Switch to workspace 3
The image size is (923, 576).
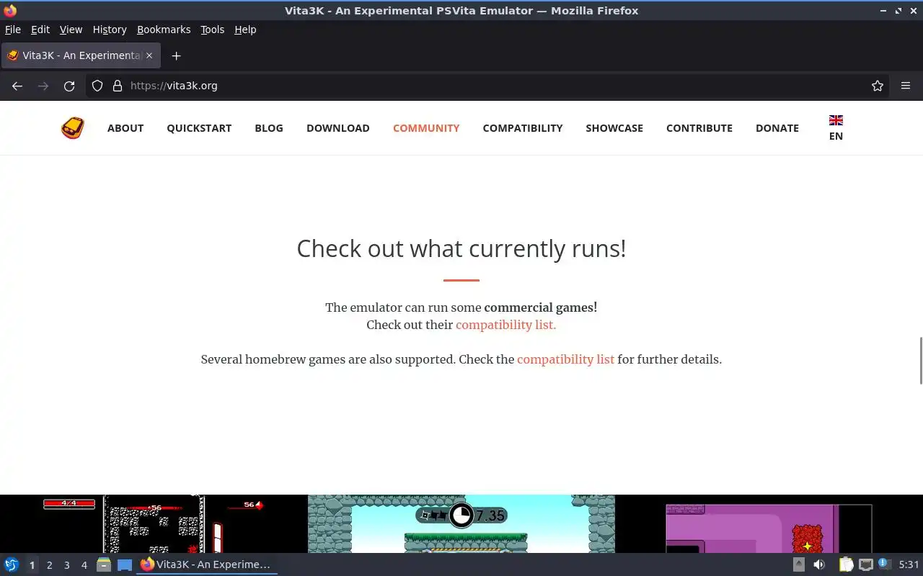[x=66, y=565]
